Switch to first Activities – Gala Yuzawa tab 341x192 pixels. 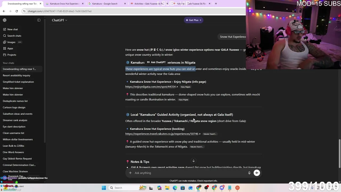(149, 3)
